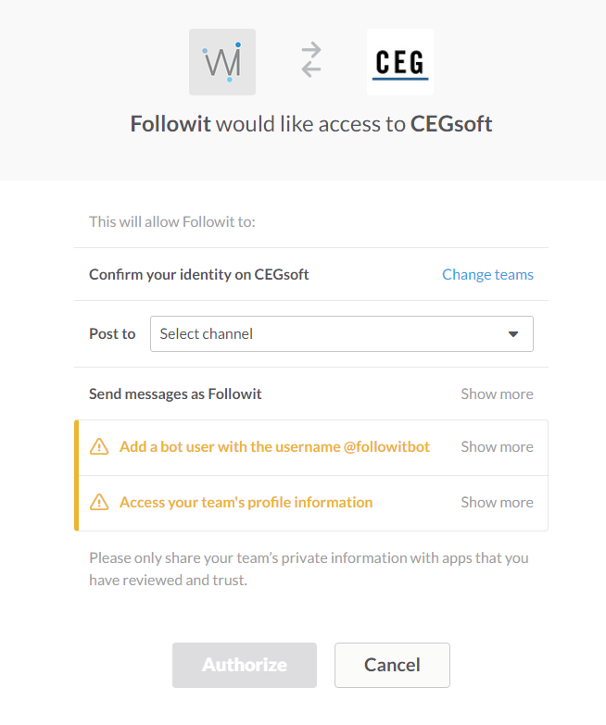
Task: Click warning icon beside bot user permission
Action: point(99,447)
